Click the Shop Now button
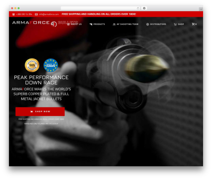 (x=40, y=111)
